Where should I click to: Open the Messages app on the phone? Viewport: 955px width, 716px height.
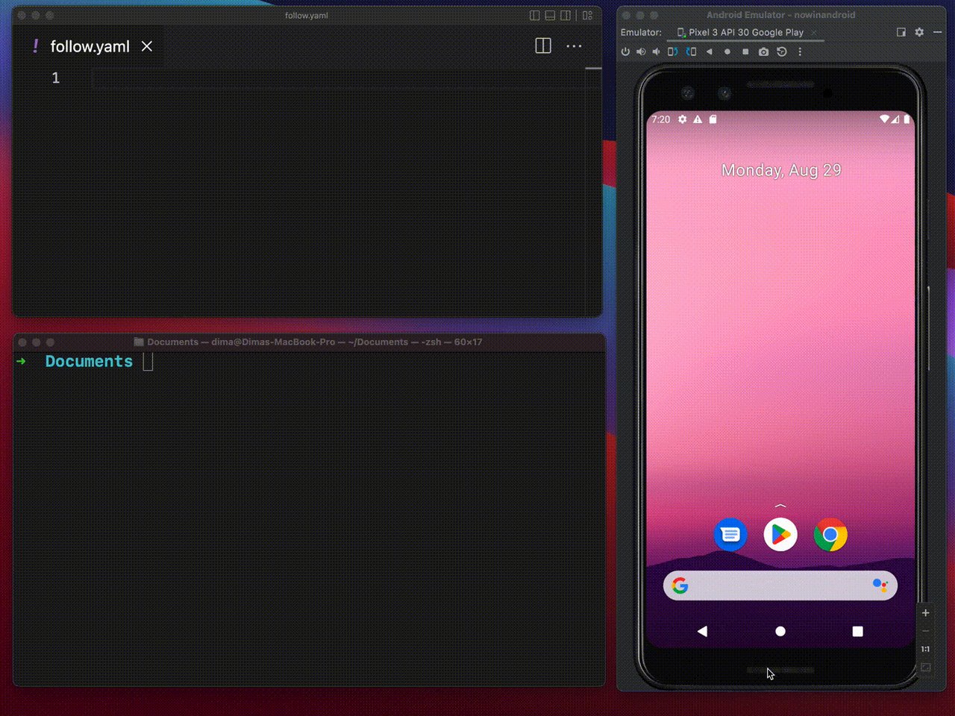click(x=730, y=535)
